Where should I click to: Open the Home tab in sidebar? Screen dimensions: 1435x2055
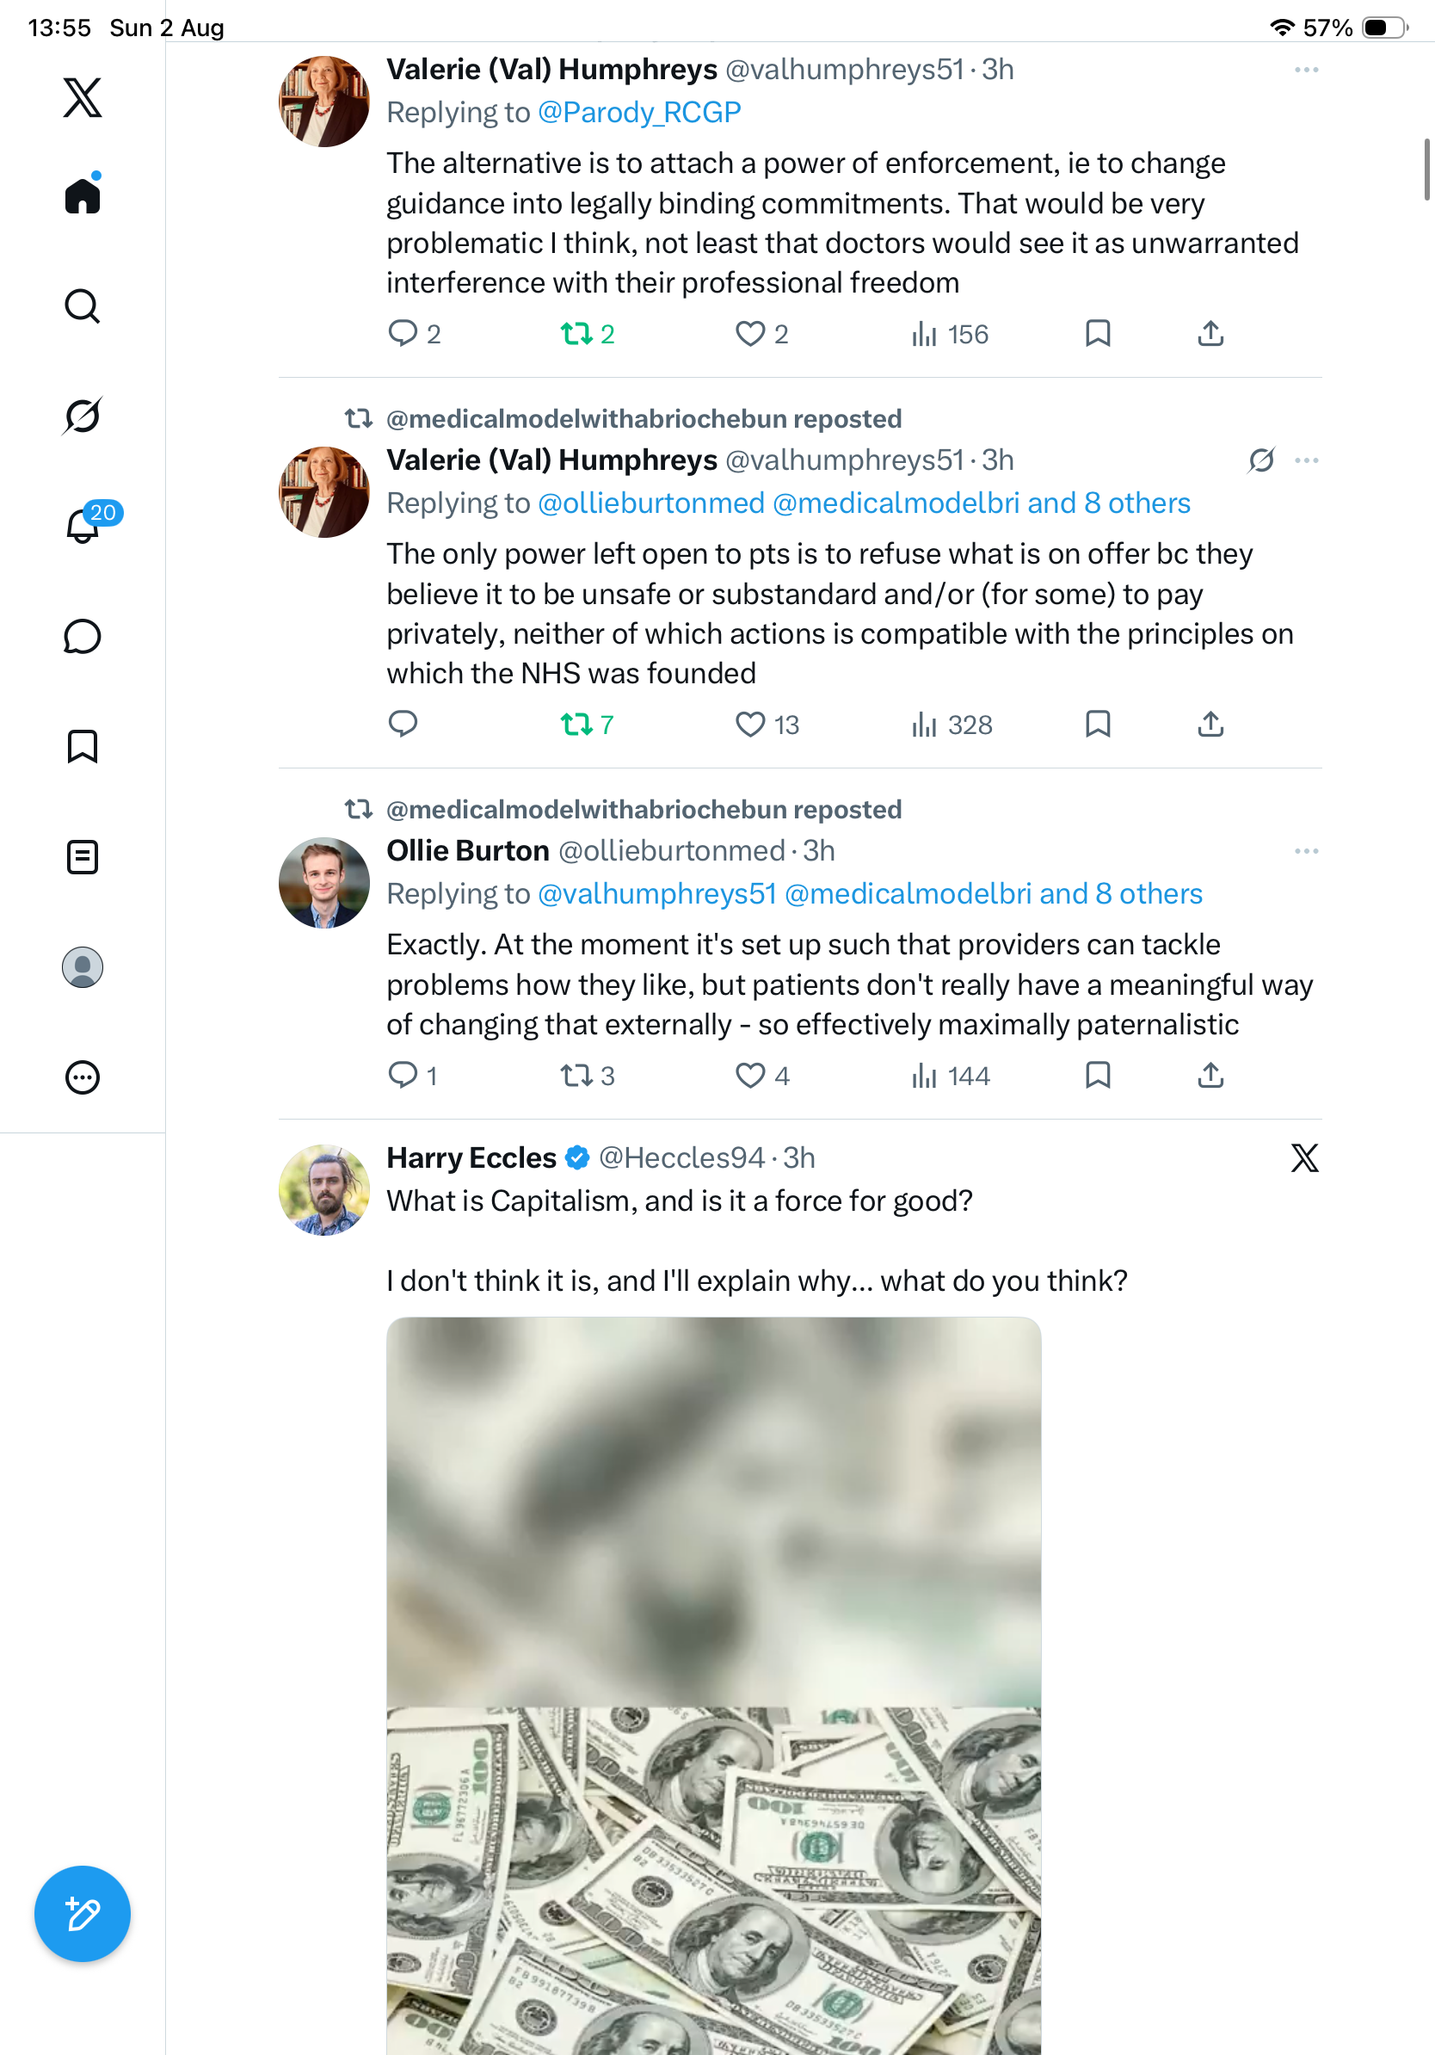pos(83,195)
